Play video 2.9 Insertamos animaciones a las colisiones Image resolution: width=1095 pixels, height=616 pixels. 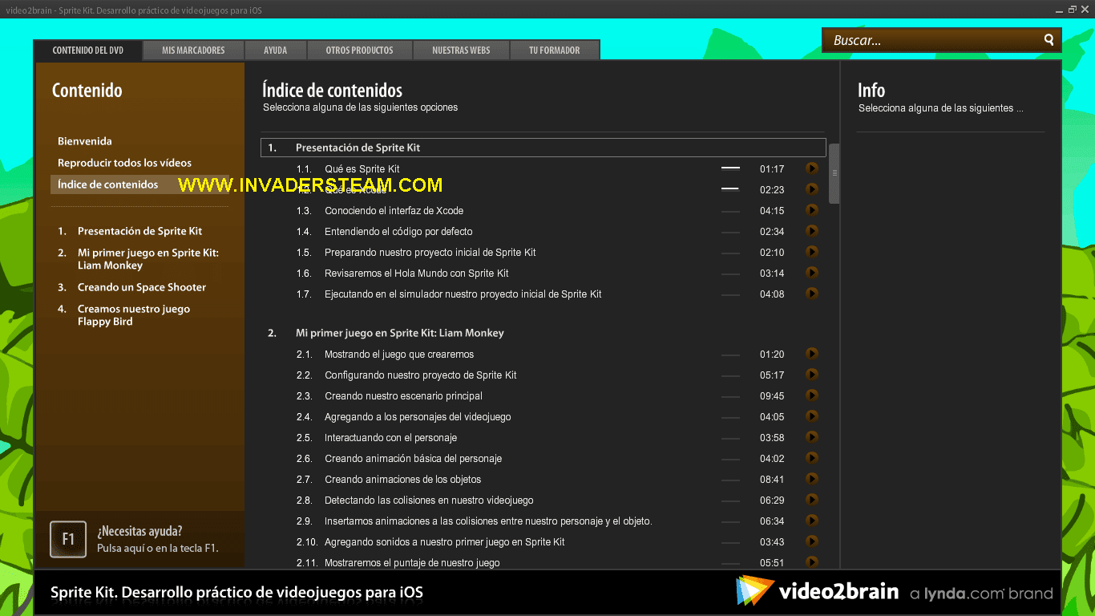point(812,521)
